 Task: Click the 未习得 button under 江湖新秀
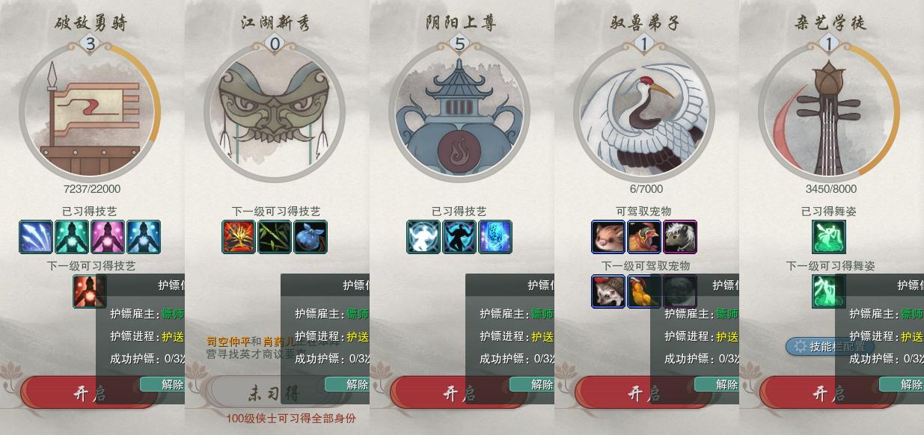click(x=275, y=392)
